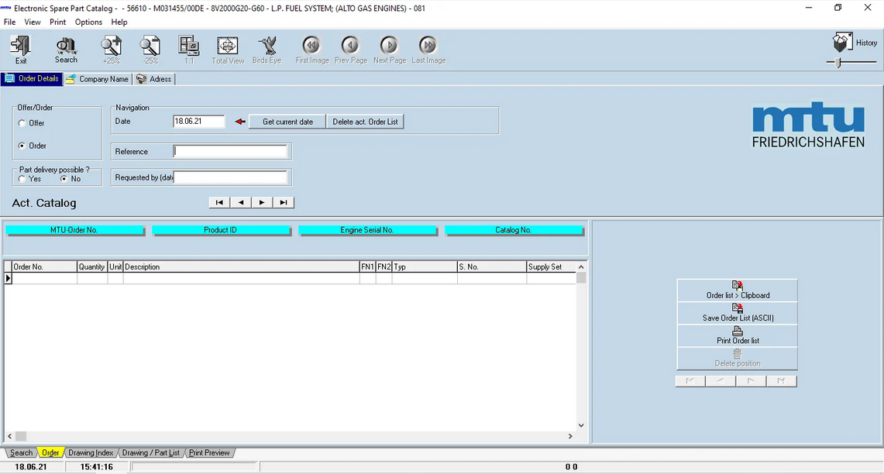Click the slider under History
This screenshot has width=884, height=474.
point(839,62)
